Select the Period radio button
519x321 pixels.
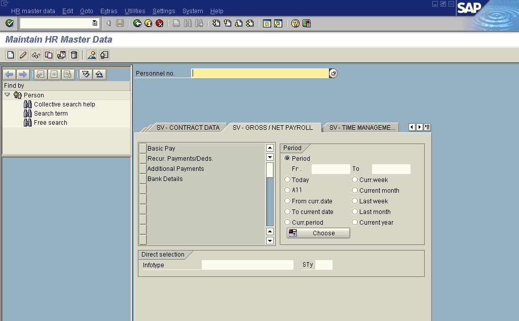[287, 158]
